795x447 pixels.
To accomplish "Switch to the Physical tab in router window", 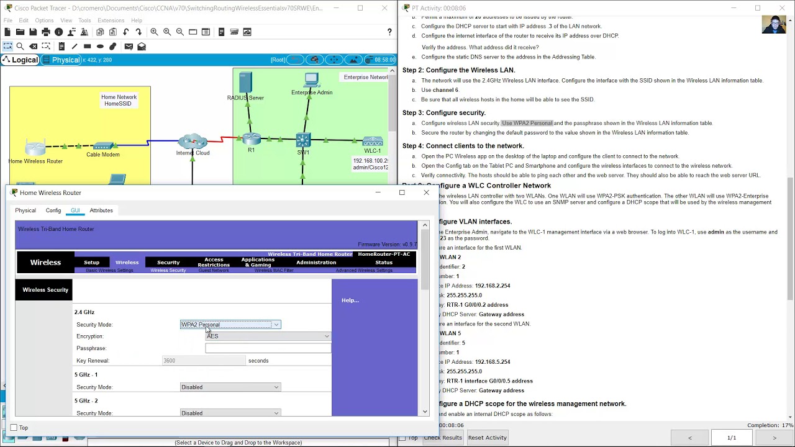I will 25,210.
